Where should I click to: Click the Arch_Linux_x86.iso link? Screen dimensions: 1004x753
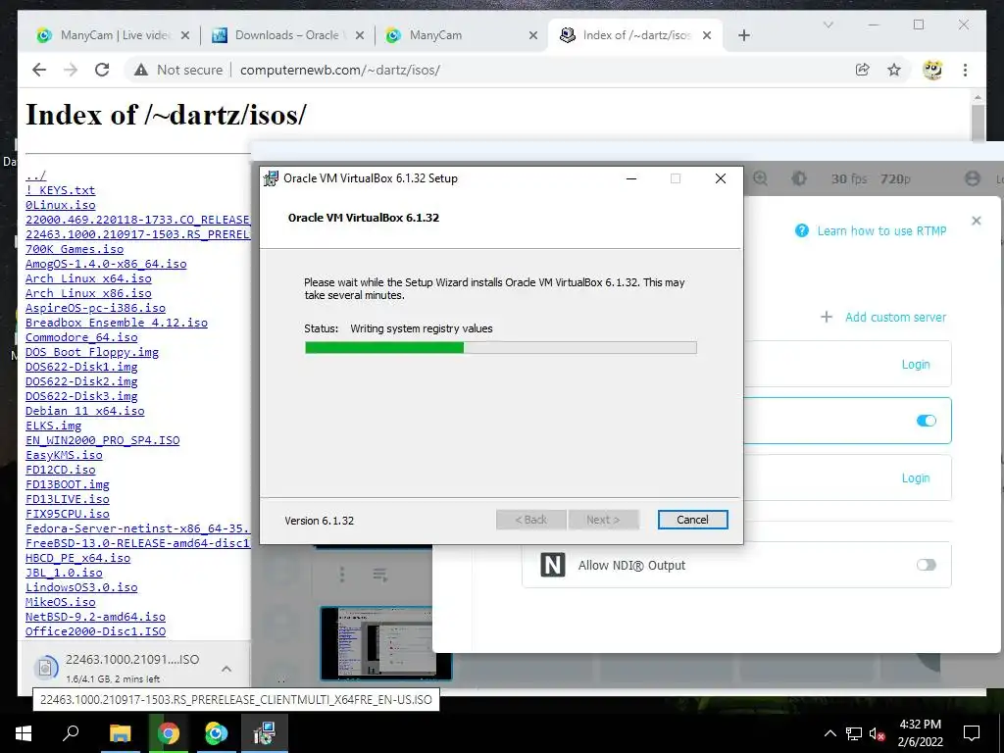pos(88,293)
